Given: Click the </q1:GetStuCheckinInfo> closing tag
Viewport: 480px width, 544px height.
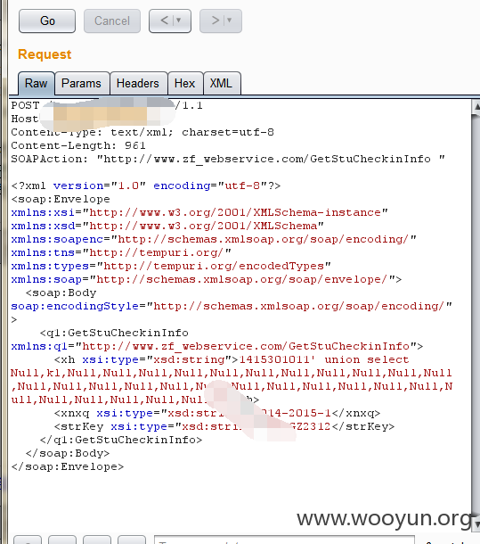Looking at the screenshot, I should [x=121, y=440].
